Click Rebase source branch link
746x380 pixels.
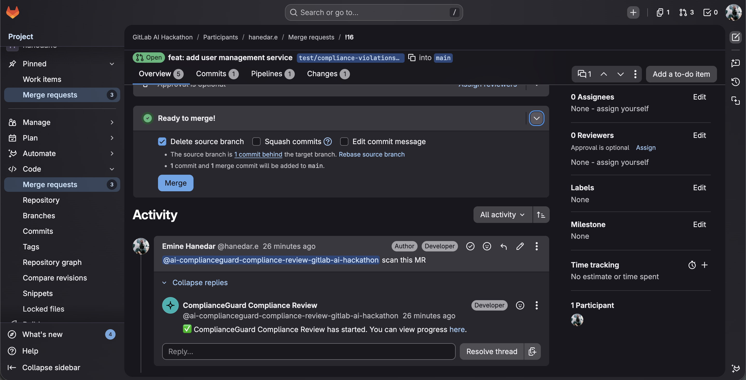pos(371,154)
